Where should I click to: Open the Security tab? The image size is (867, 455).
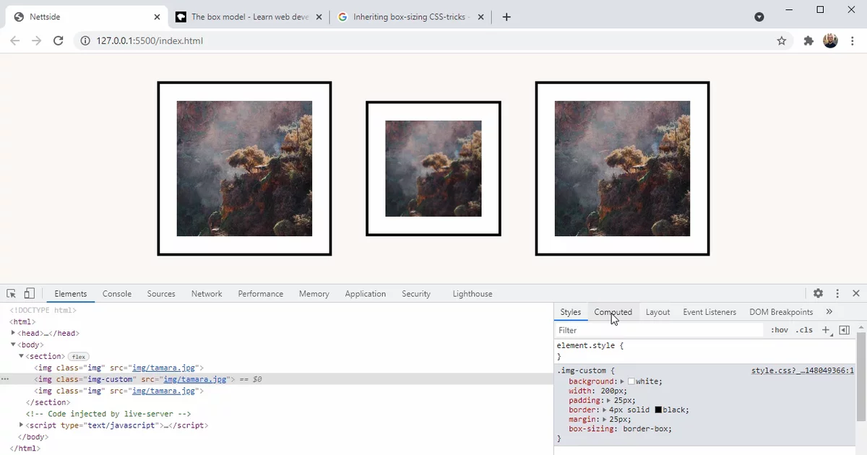click(416, 293)
